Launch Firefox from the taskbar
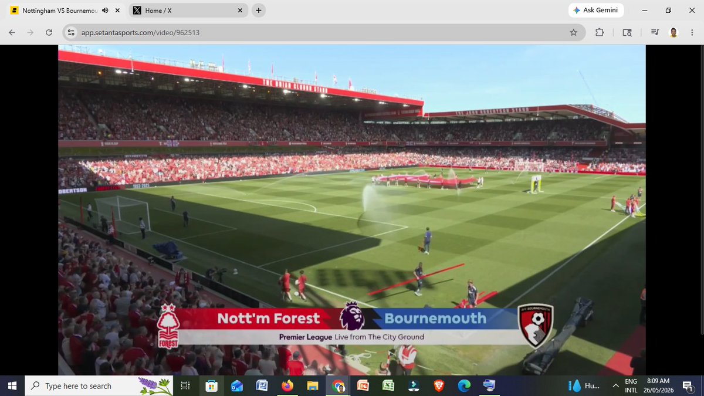704x396 pixels. point(287,386)
